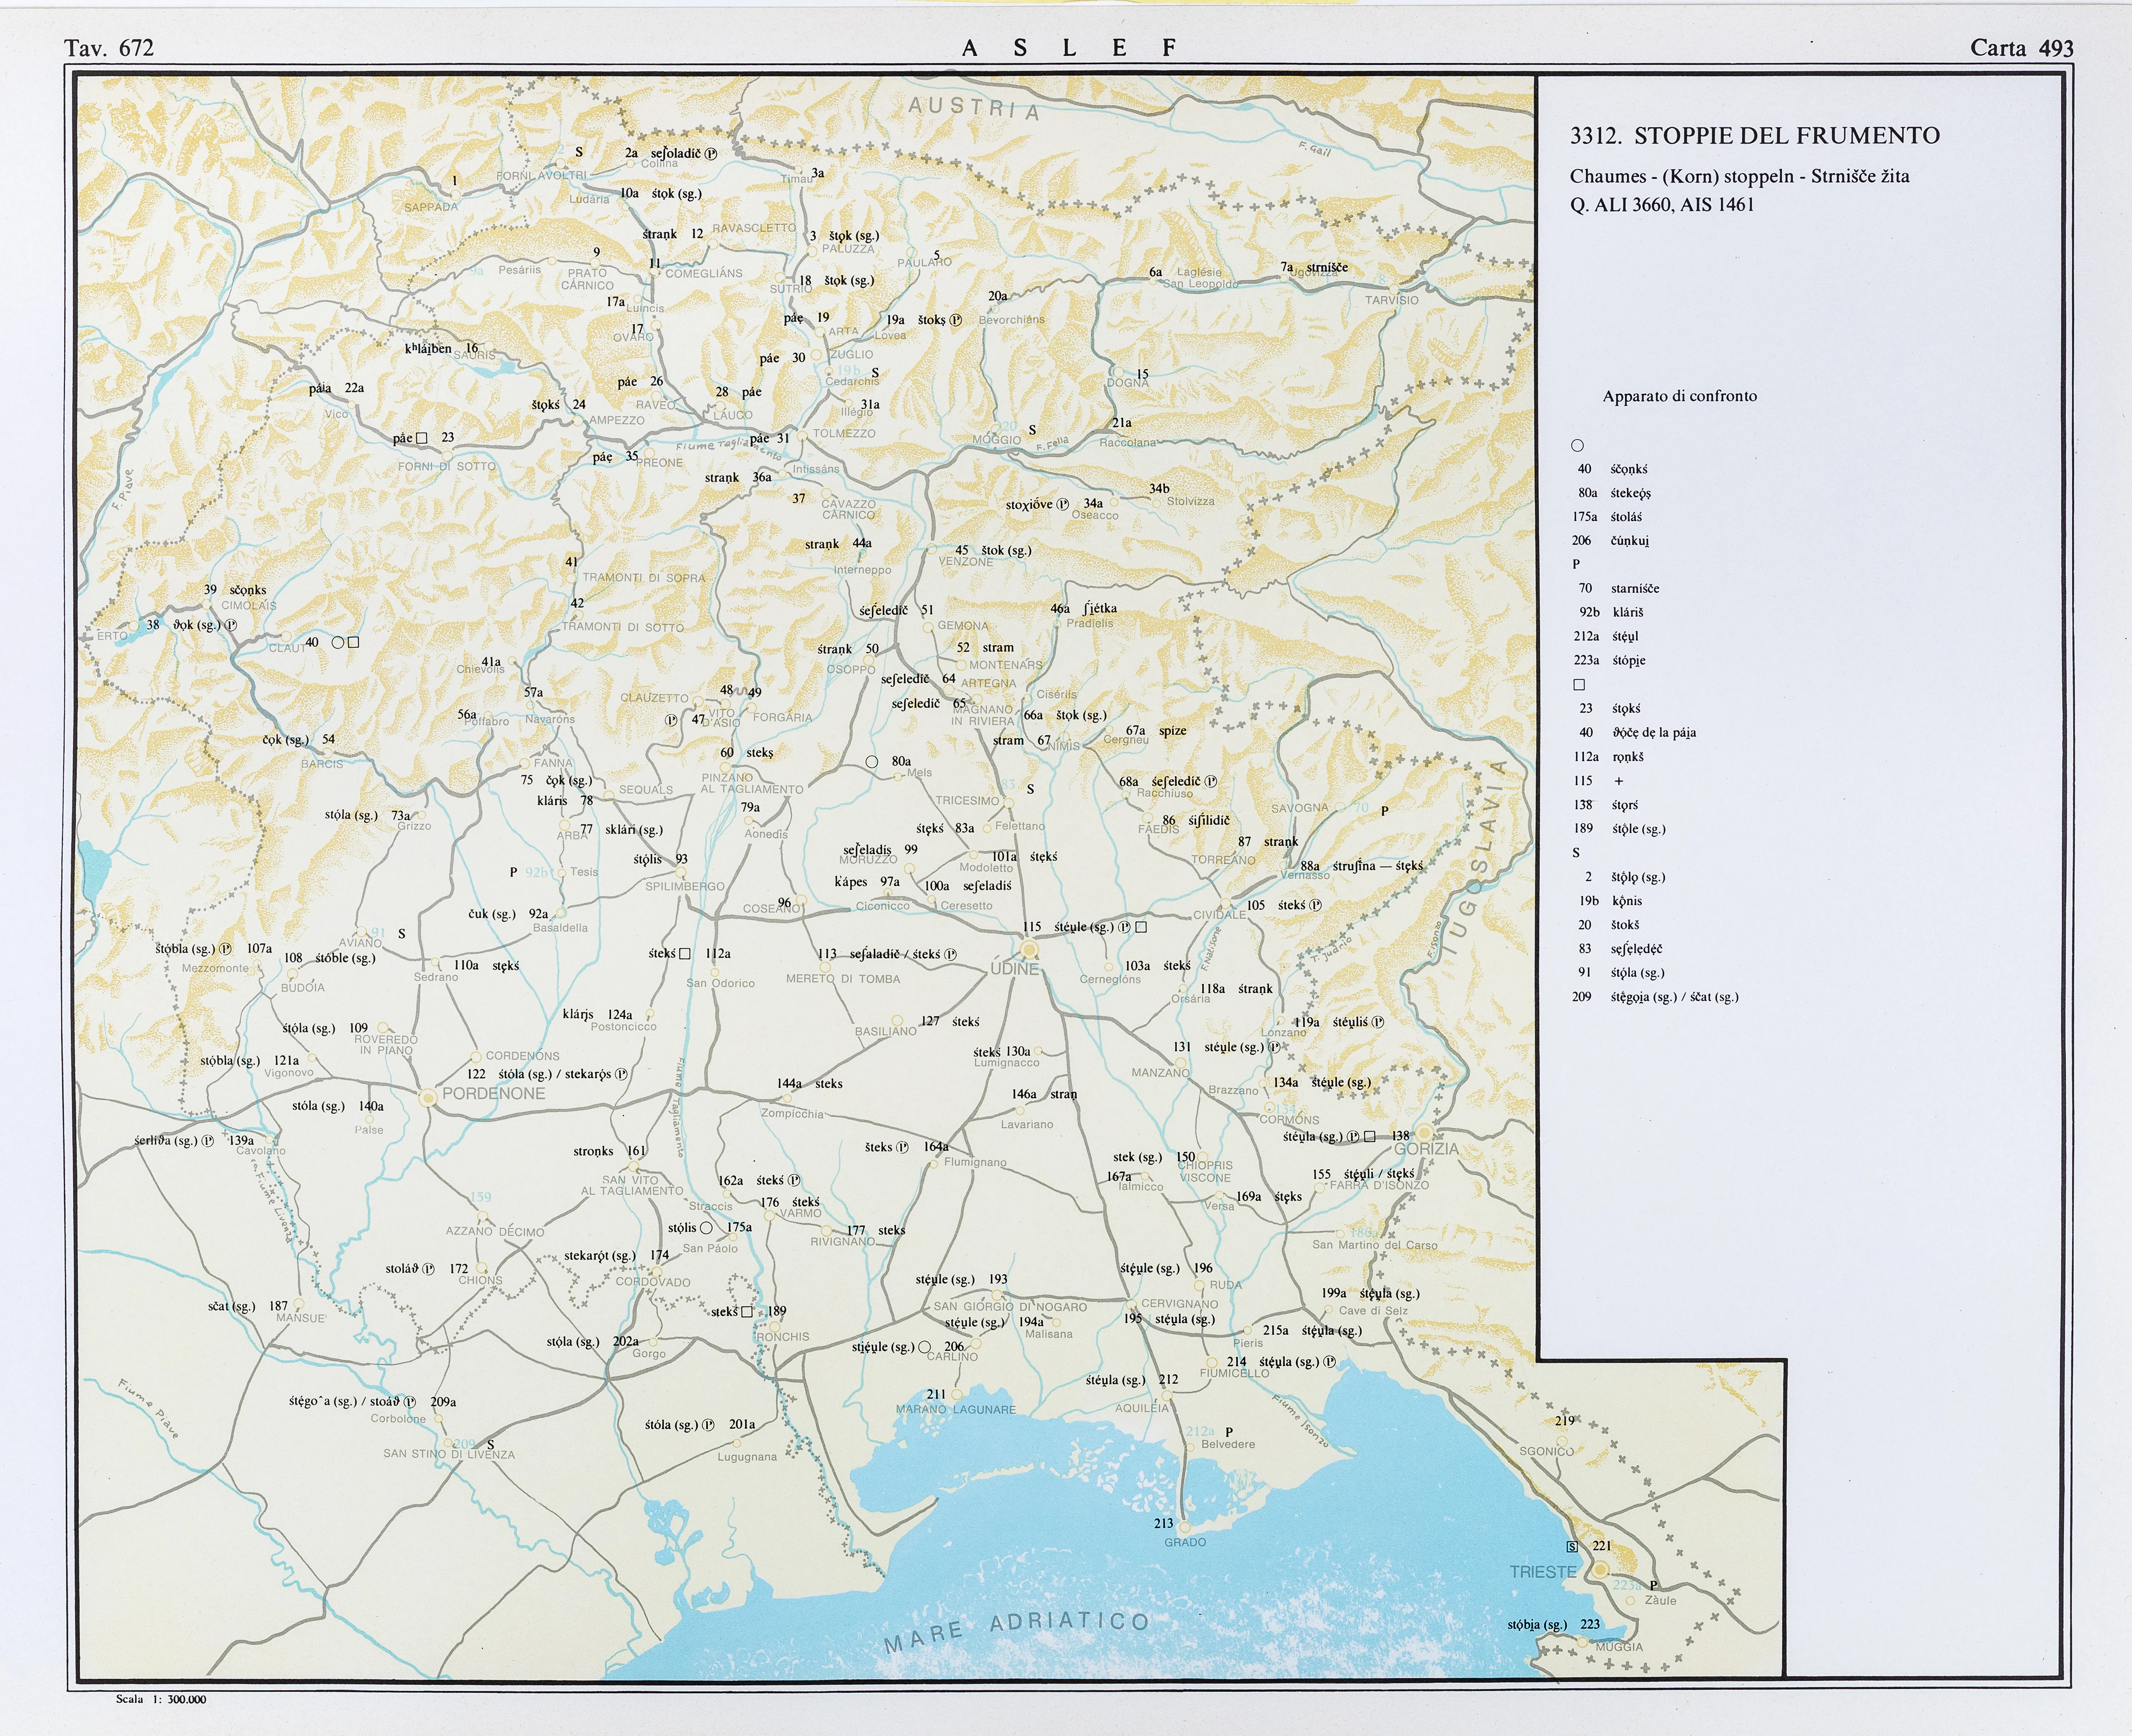Click the Tarvisio town label

pyautogui.click(x=1391, y=300)
